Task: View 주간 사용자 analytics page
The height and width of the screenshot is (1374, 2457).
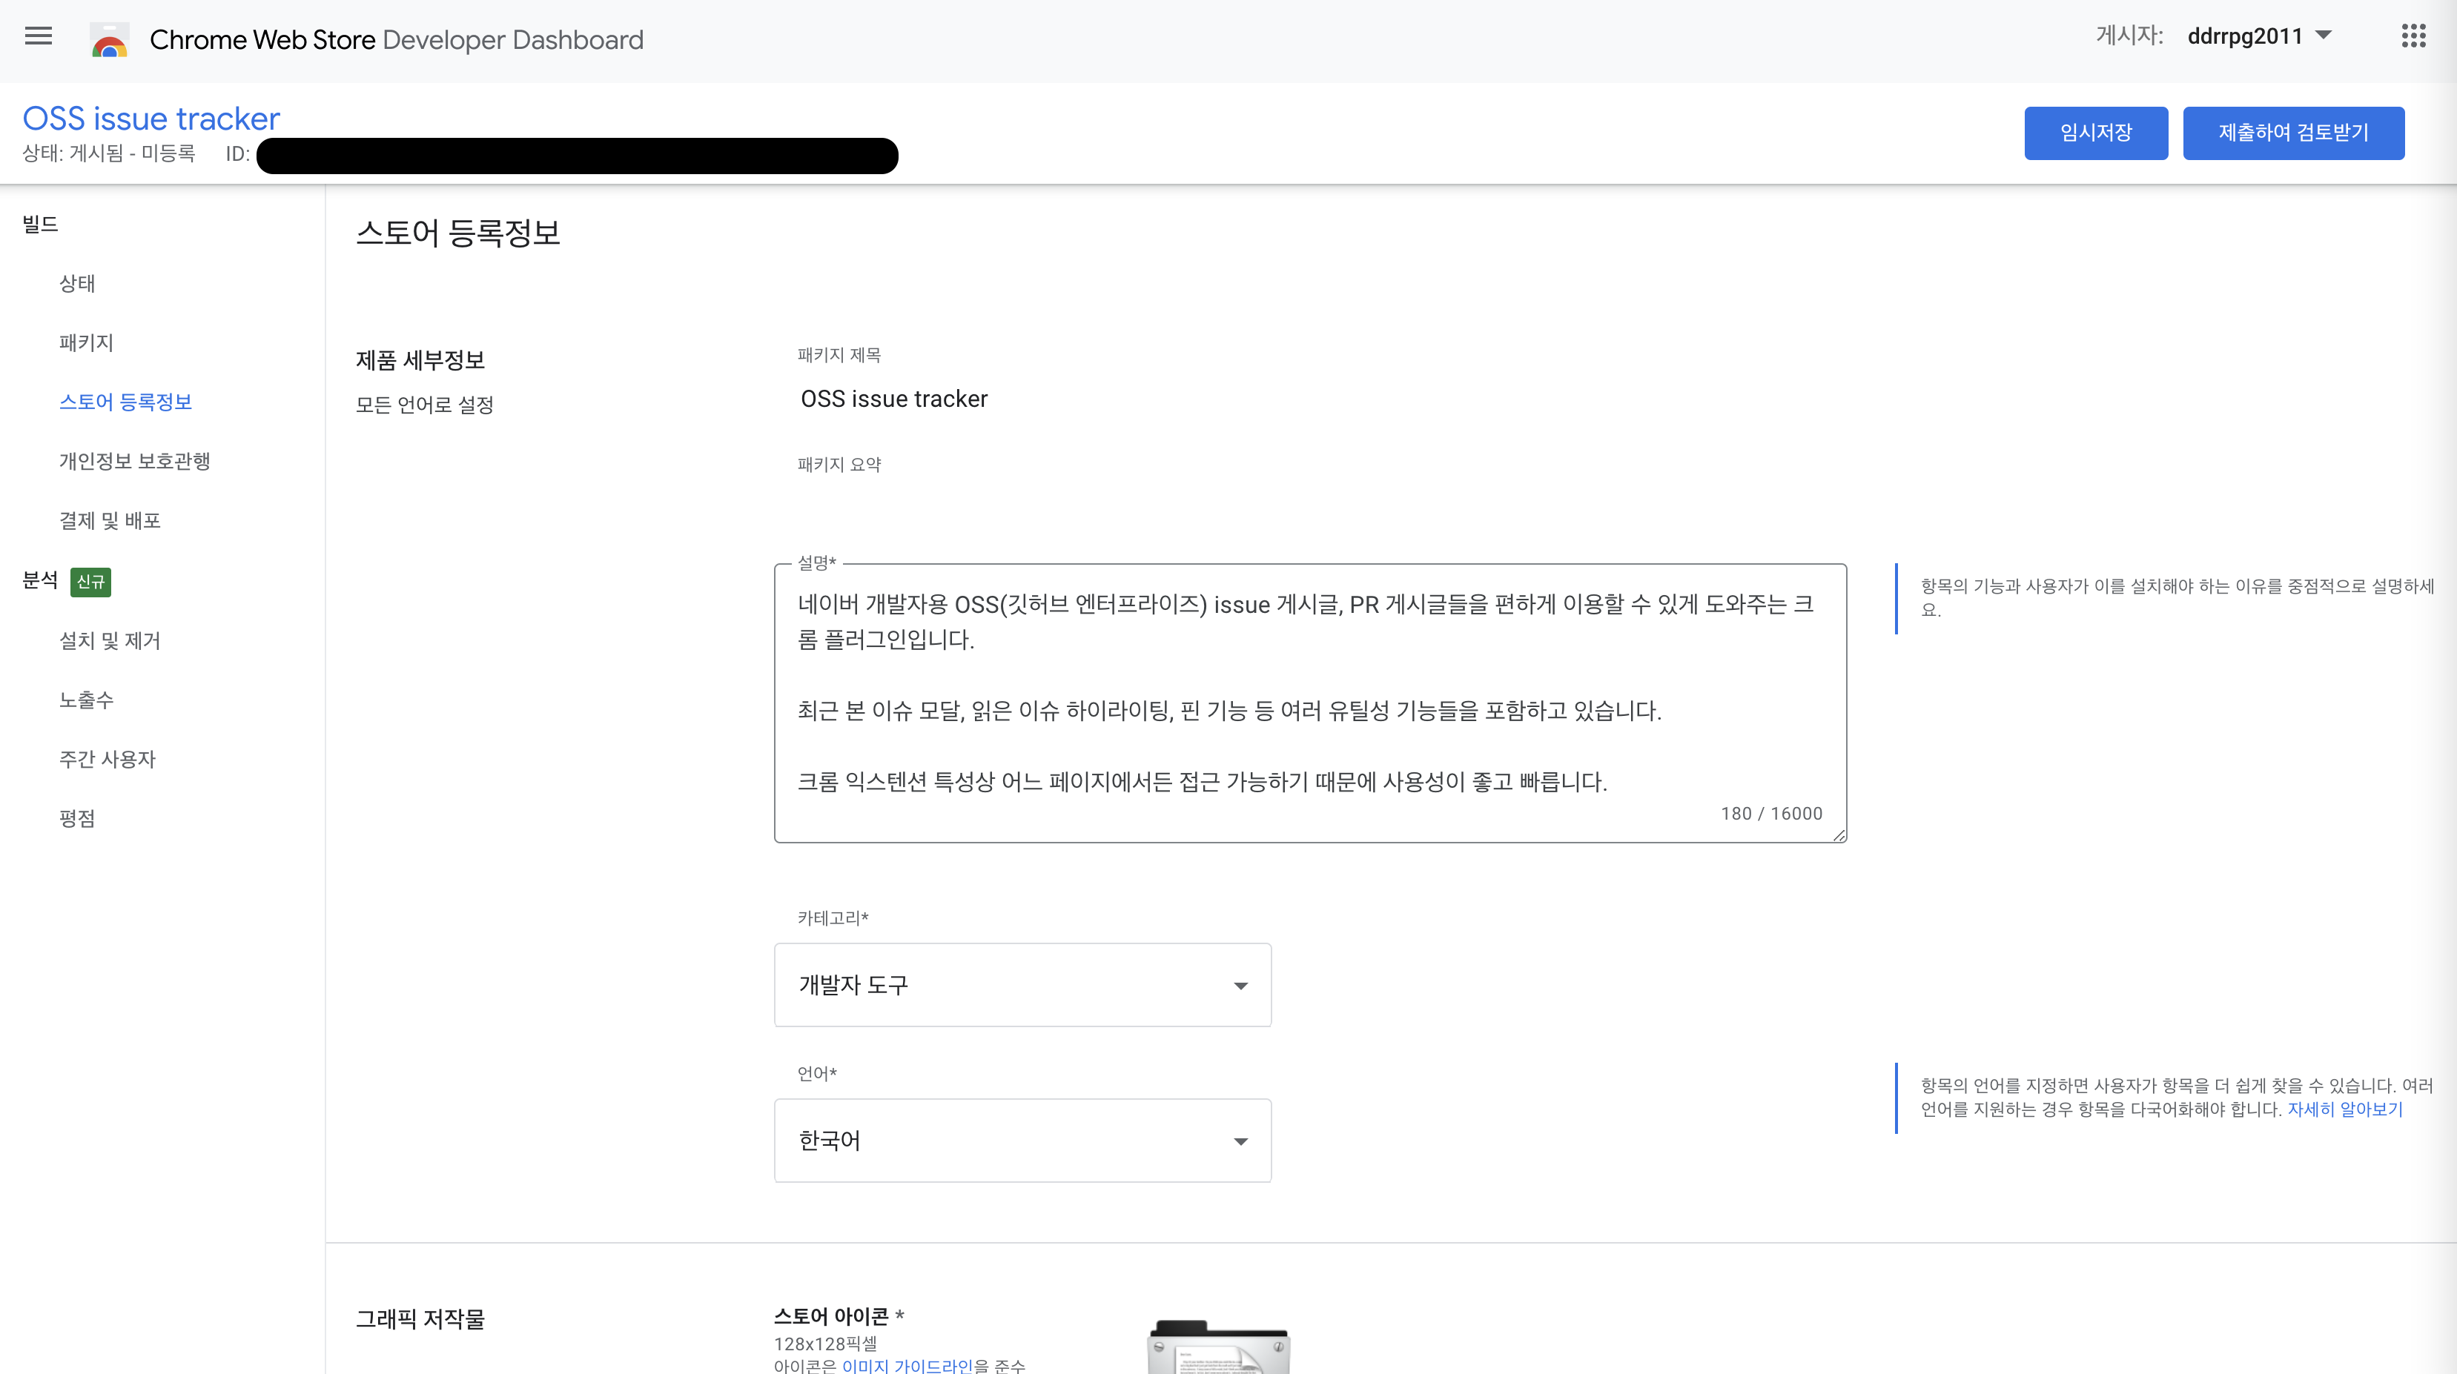Action: click(107, 759)
